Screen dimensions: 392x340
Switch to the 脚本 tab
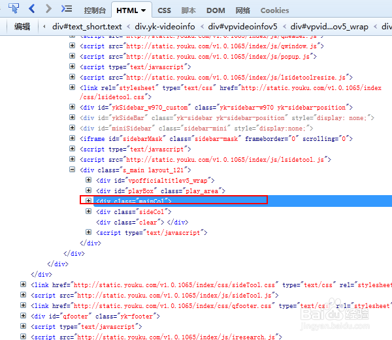(x=189, y=10)
